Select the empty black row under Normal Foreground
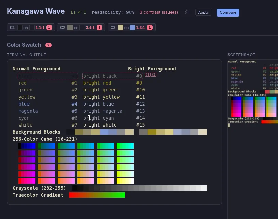278x219 pixels. tap(48, 76)
